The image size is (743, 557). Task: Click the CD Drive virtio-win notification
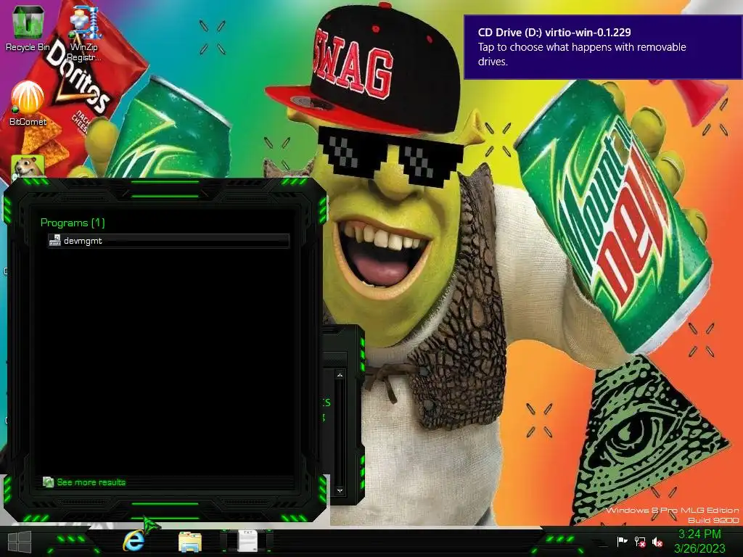603,47
